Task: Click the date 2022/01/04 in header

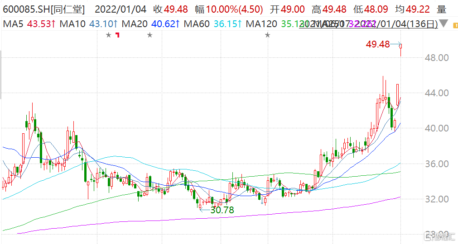Action: point(121,9)
